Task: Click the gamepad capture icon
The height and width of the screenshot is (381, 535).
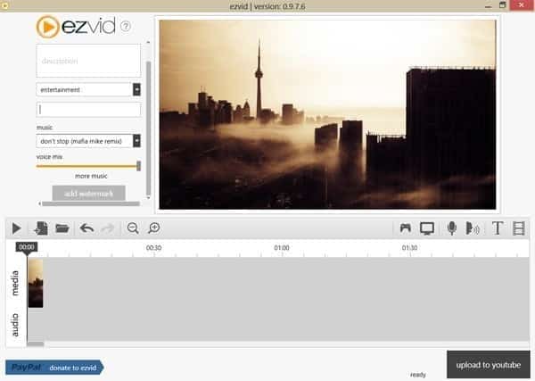Action: 406,228
